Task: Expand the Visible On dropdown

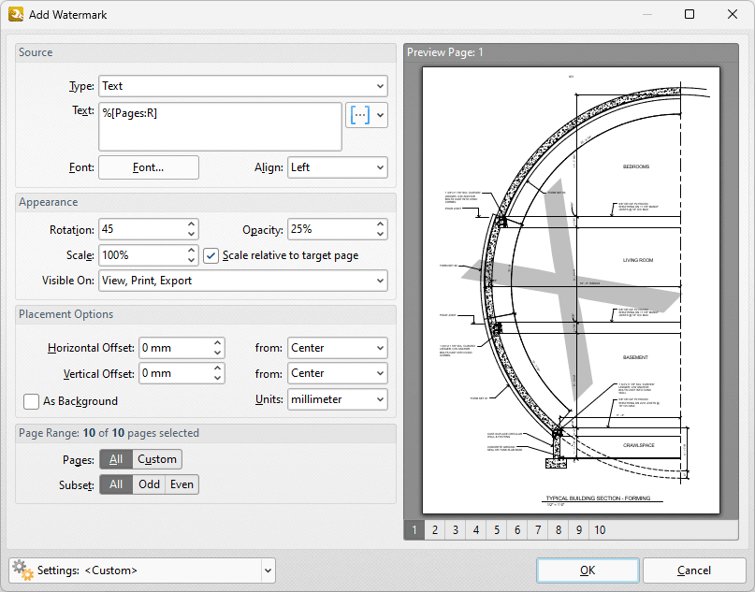Action: (x=242, y=281)
